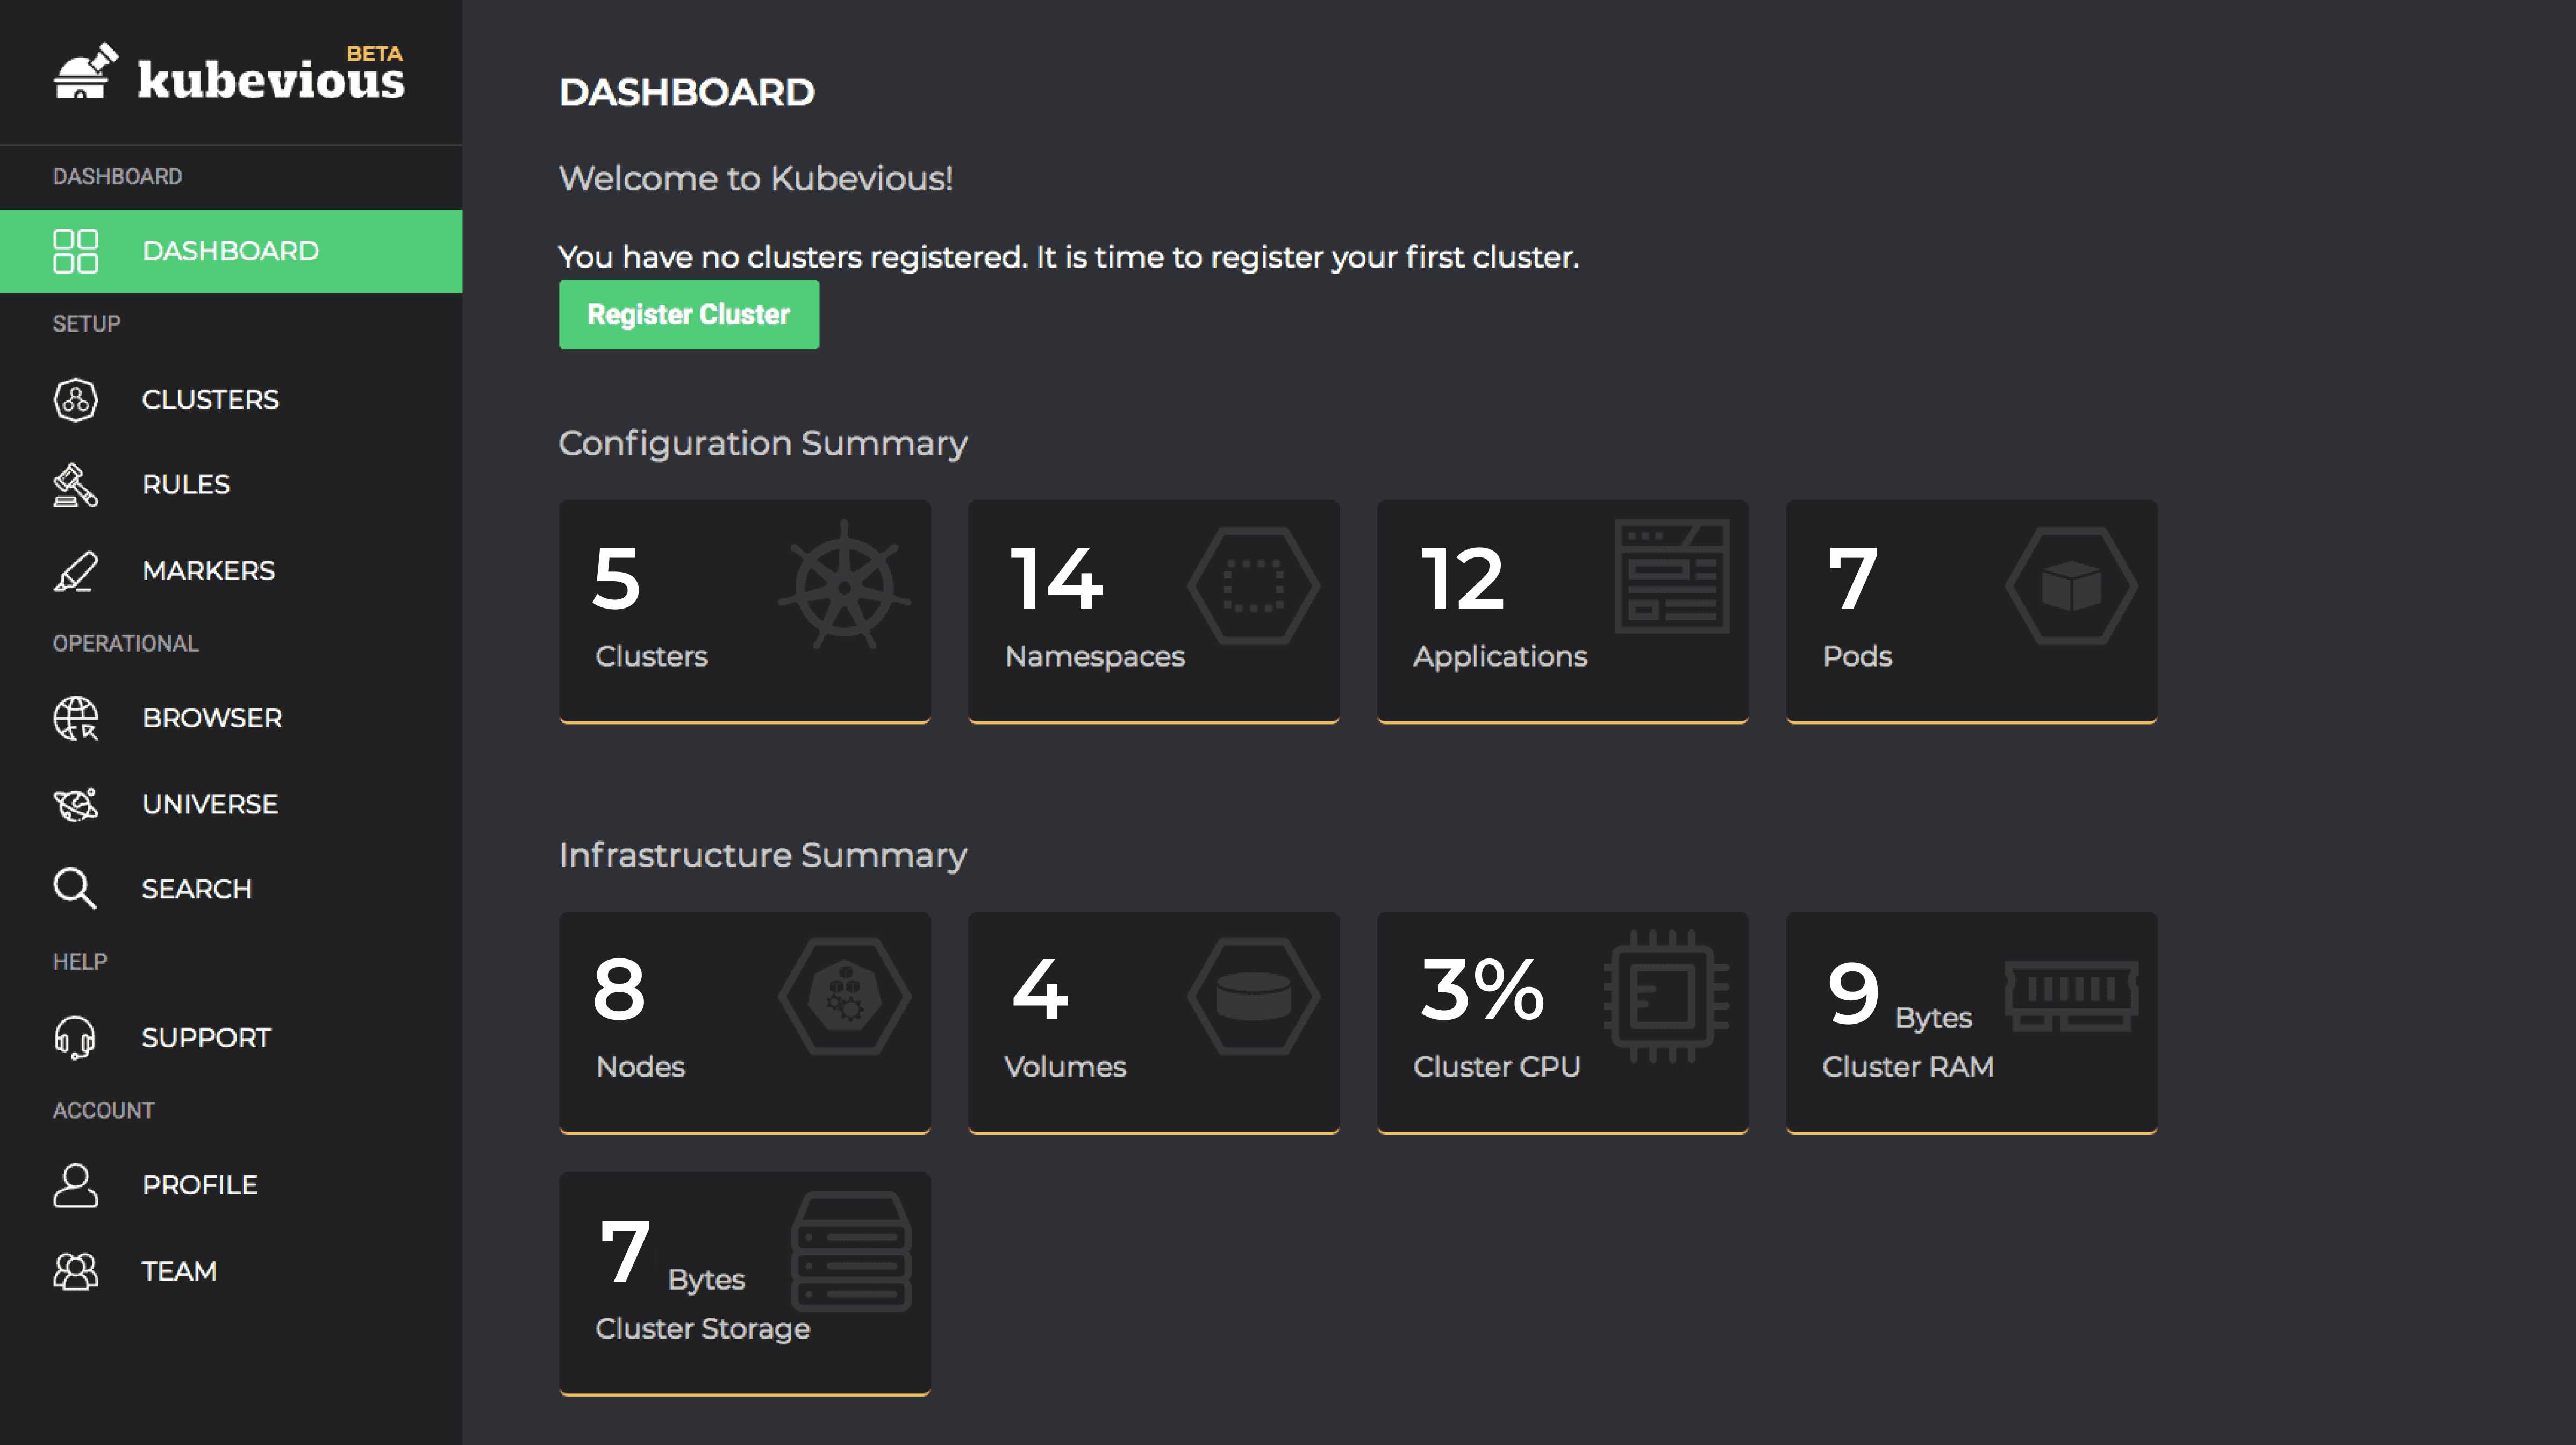The height and width of the screenshot is (1445, 2576).
Task: Click the Browser globe icon
Action: click(75, 718)
